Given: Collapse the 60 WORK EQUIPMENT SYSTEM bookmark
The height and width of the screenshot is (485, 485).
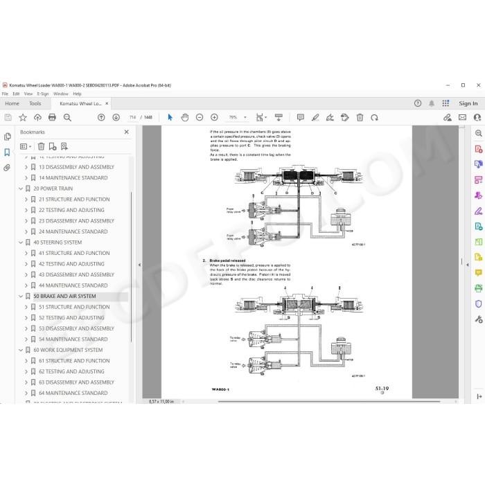Looking at the screenshot, I should click(21, 350).
